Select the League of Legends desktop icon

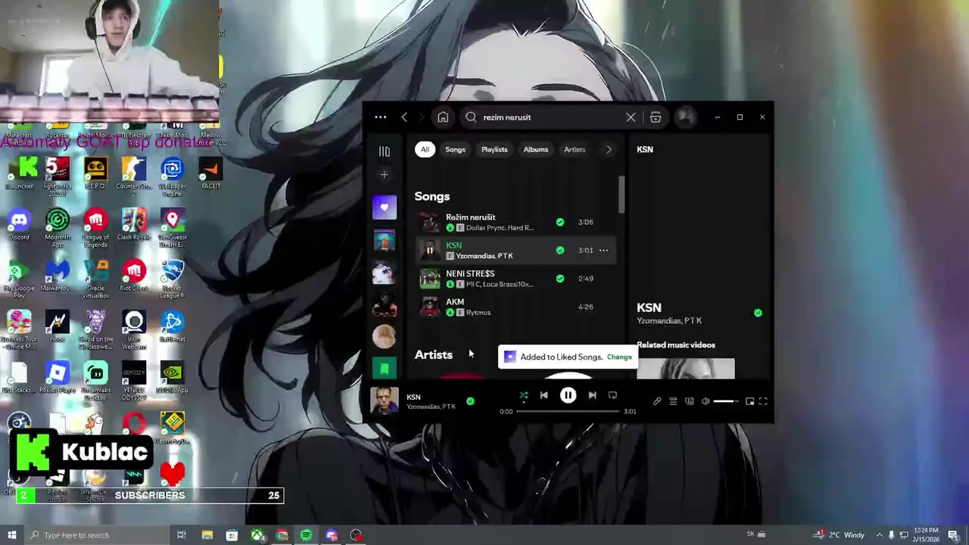(x=95, y=227)
